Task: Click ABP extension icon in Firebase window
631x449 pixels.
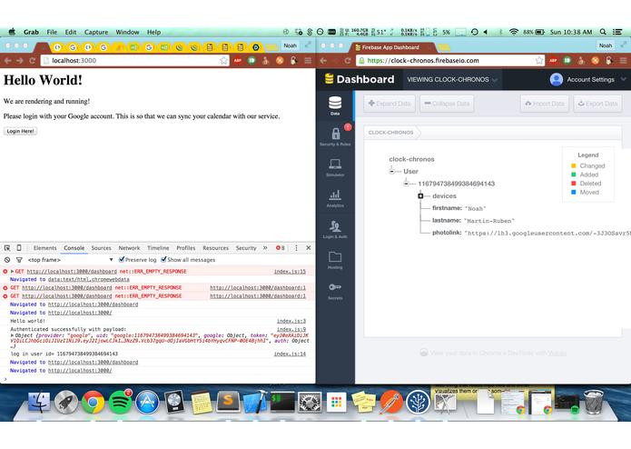Action: 553,60
